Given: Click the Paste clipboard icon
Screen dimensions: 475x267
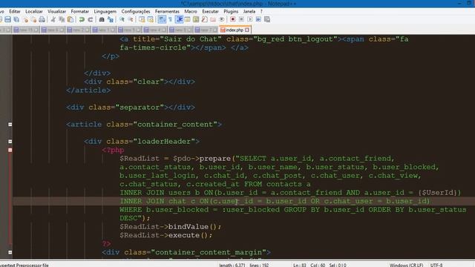Looking at the screenshot, I should (x=71, y=19).
